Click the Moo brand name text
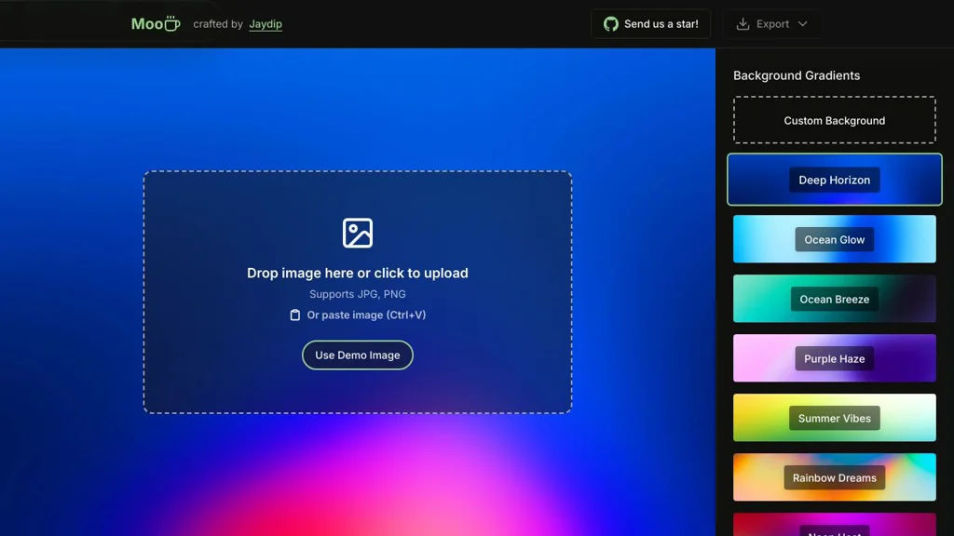 click(x=147, y=23)
